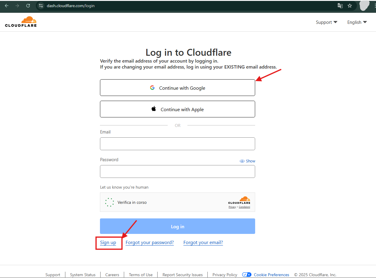Open Terms of Use footer link
This screenshot has width=376, height=278.
click(x=141, y=275)
